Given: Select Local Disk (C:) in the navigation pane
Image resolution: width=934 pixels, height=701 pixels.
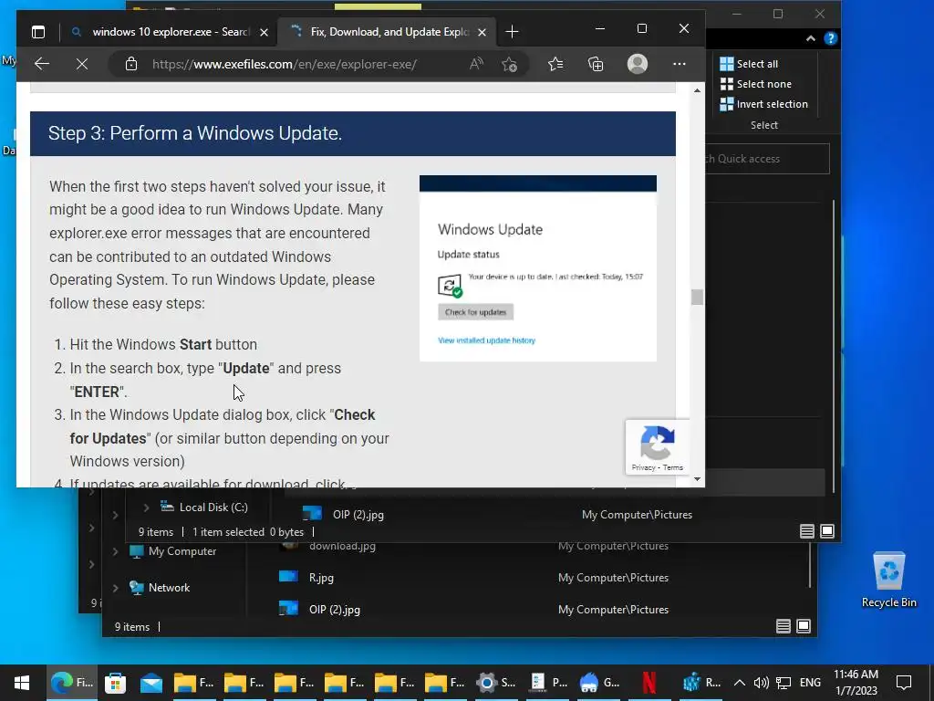Looking at the screenshot, I should tap(205, 507).
